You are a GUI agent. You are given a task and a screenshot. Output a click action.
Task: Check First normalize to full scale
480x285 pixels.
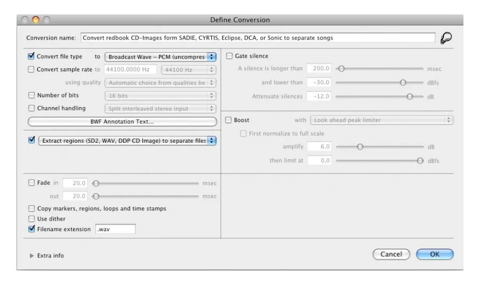pyautogui.click(x=243, y=134)
